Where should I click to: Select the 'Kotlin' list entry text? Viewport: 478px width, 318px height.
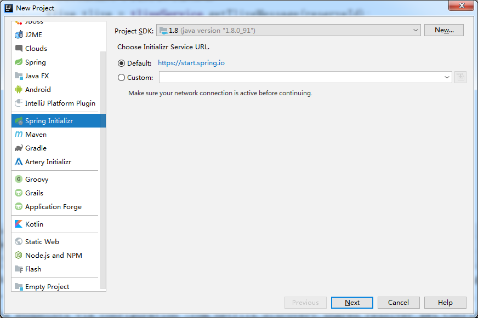[x=34, y=224]
